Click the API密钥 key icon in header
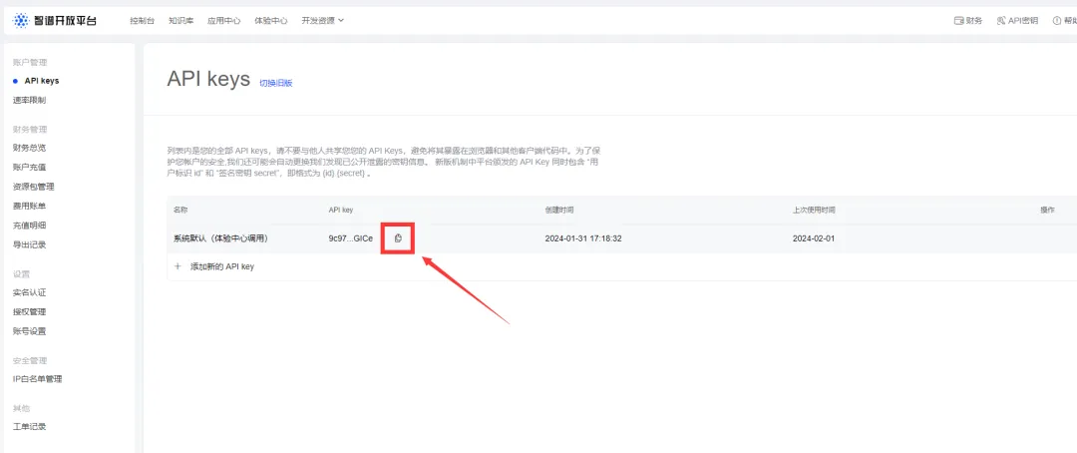Viewport: 1077px width, 453px height. pyautogui.click(x=1001, y=21)
